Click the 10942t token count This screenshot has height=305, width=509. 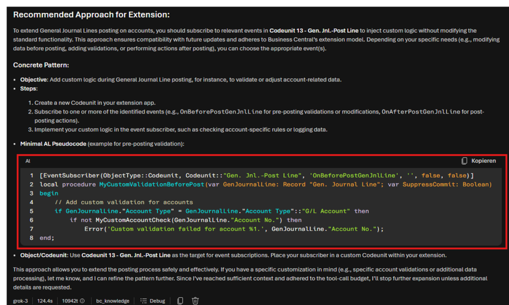(x=69, y=301)
